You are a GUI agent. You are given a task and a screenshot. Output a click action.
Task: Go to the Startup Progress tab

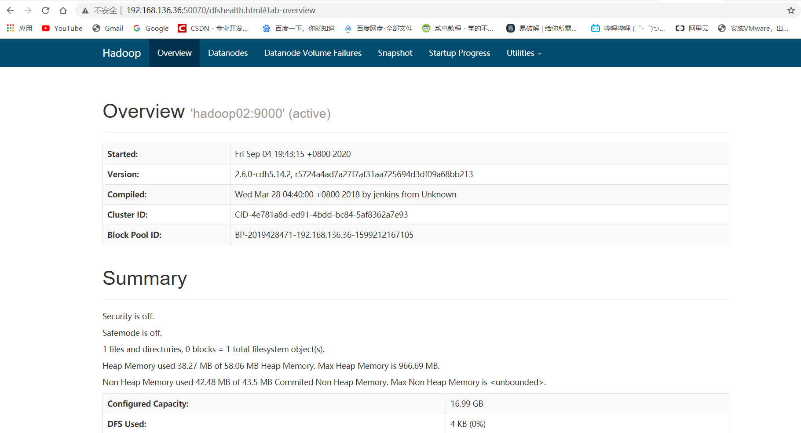[459, 53]
